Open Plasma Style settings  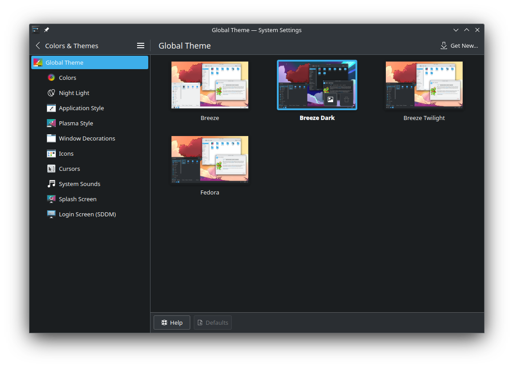click(x=90, y=123)
